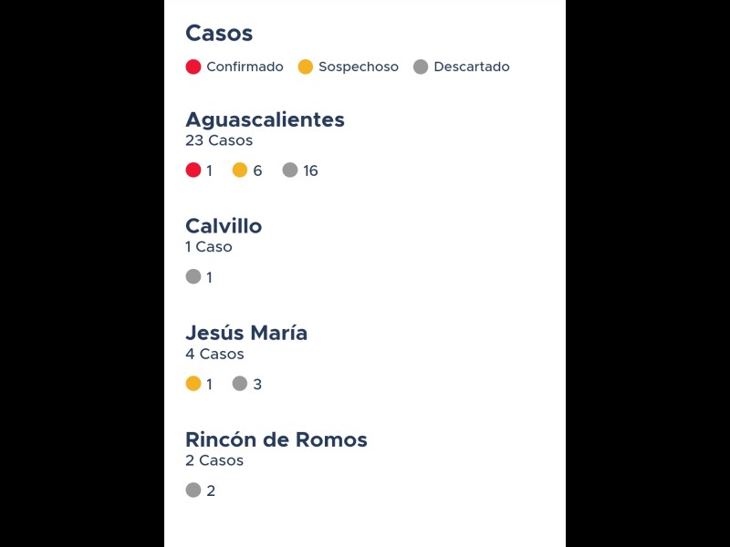Select the Confirmado legend label
This screenshot has width=730, height=547.
pyautogui.click(x=245, y=67)
